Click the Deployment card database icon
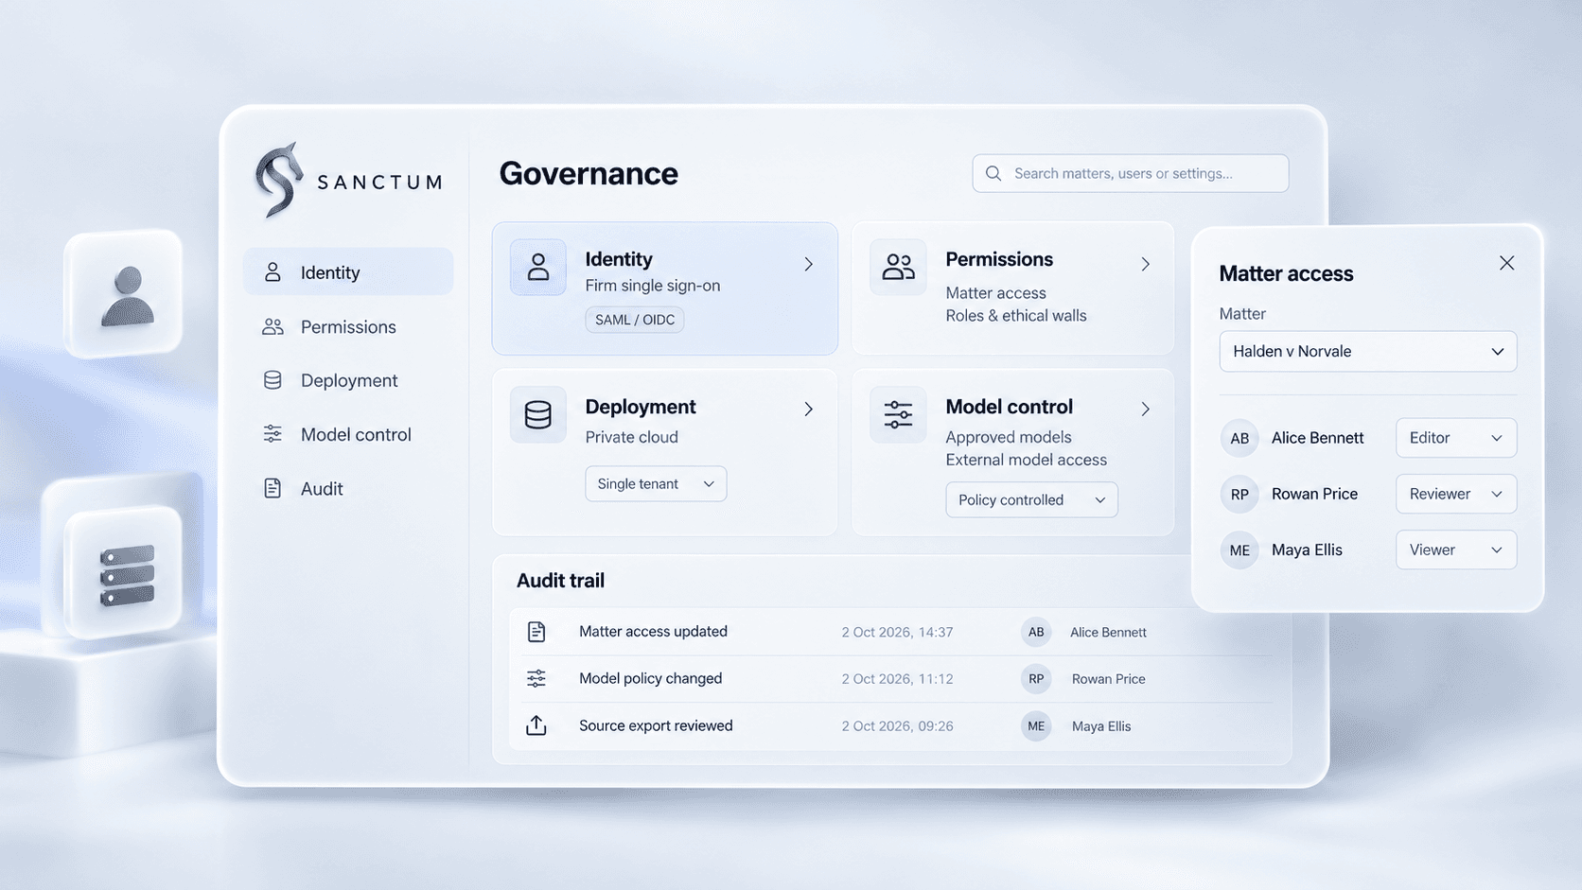Viewport: 1582px width, 890px height. (x=537, y=414)
